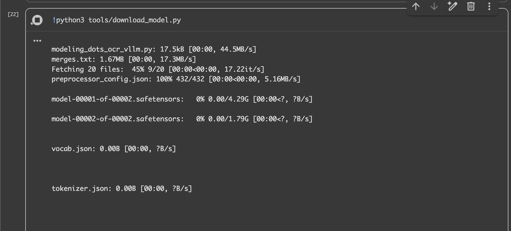Open more cell actions vertical dots menu
Image resolution: width=511 pixels, height=231 pixels.
pos(489,6)
